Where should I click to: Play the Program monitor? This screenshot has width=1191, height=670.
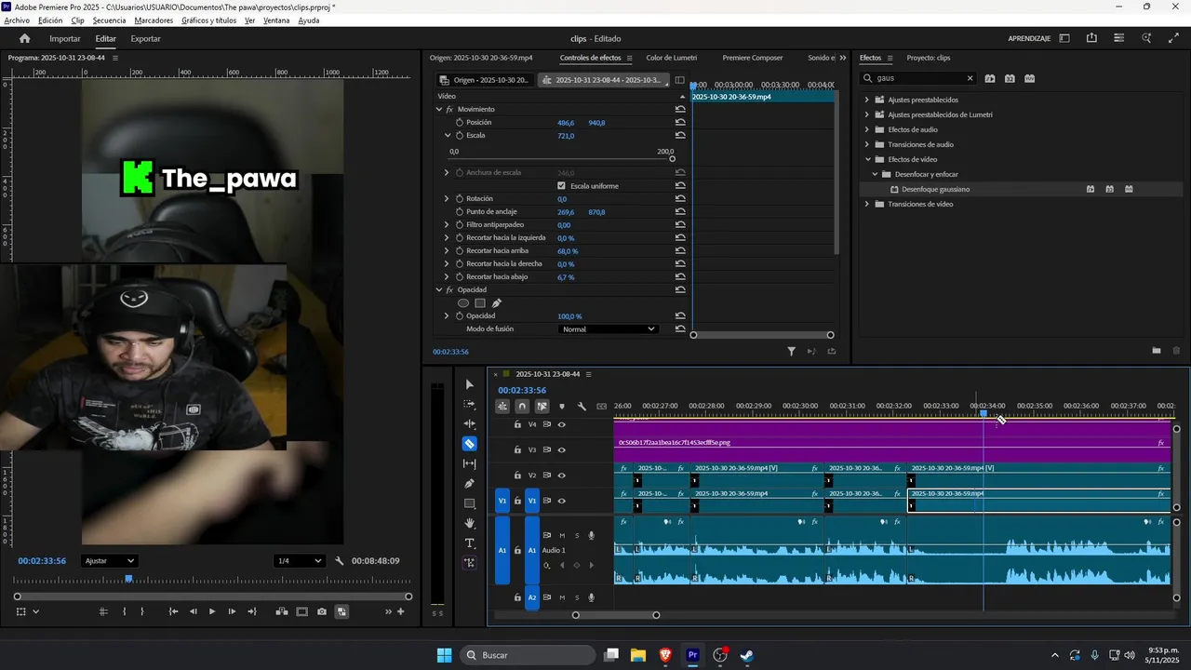212,611
